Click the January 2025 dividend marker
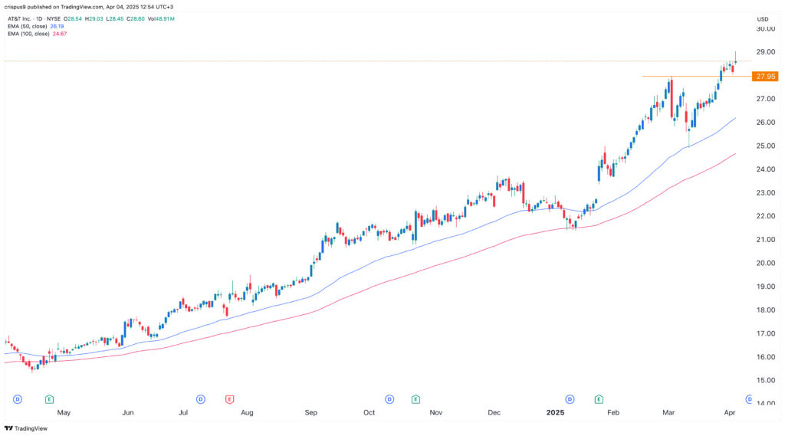Screen dimensions: 785x436 click(x=570, y=399)
